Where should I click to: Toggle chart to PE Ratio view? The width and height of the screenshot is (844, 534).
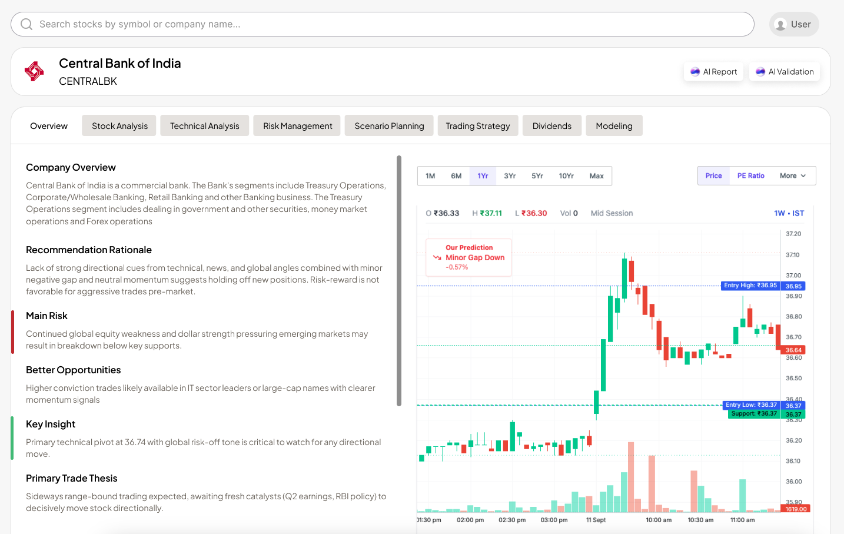[x=750, y=176]
